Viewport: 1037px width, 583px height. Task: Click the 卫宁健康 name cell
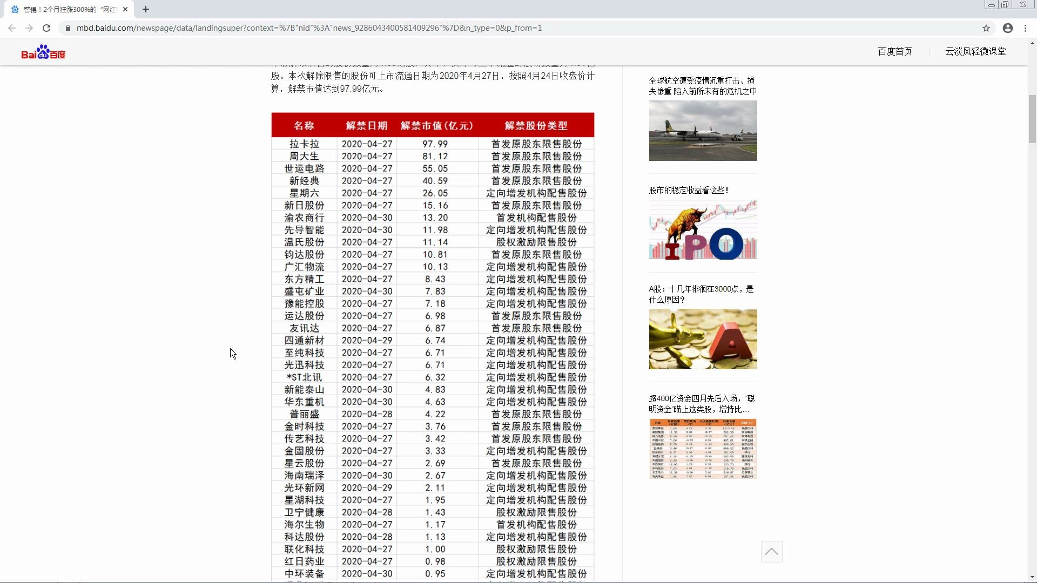[304, 512]
